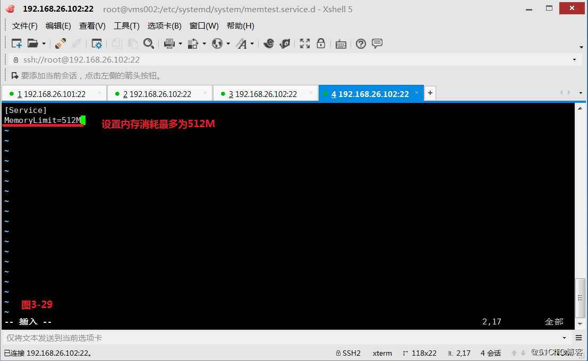Expand the Open Session dropdown arrow
The image size is (588, 361).
(44, 44)
